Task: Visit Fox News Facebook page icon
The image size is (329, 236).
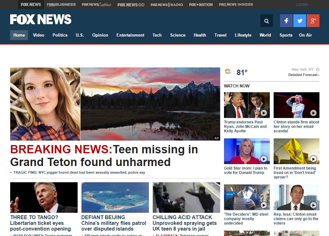Action: [x=286, y=21]
